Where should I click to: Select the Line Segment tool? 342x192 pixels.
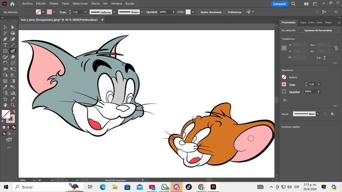click(13, 45)
